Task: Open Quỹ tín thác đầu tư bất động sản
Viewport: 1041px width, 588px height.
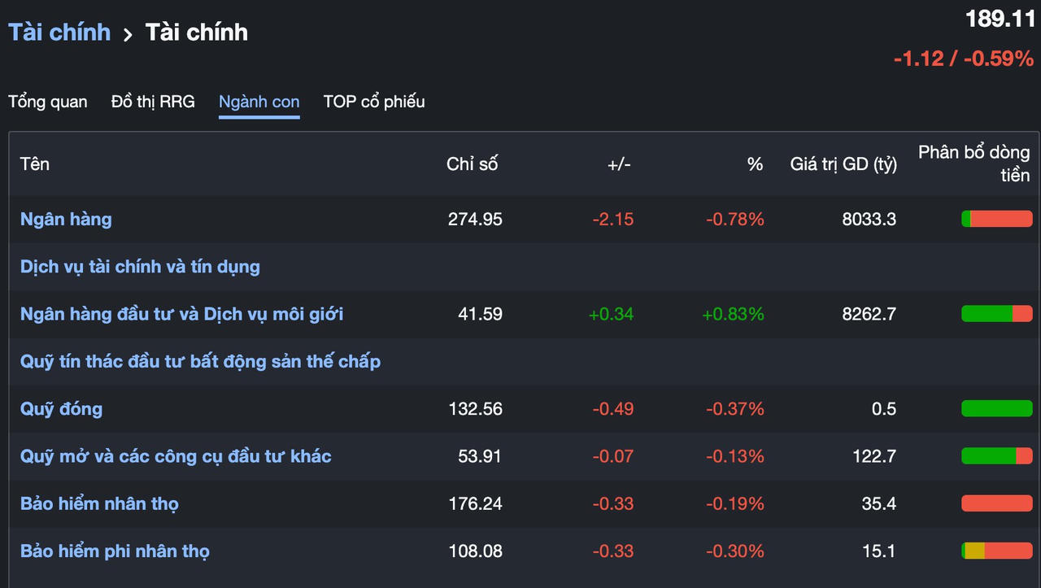Action: pos(200,361)
